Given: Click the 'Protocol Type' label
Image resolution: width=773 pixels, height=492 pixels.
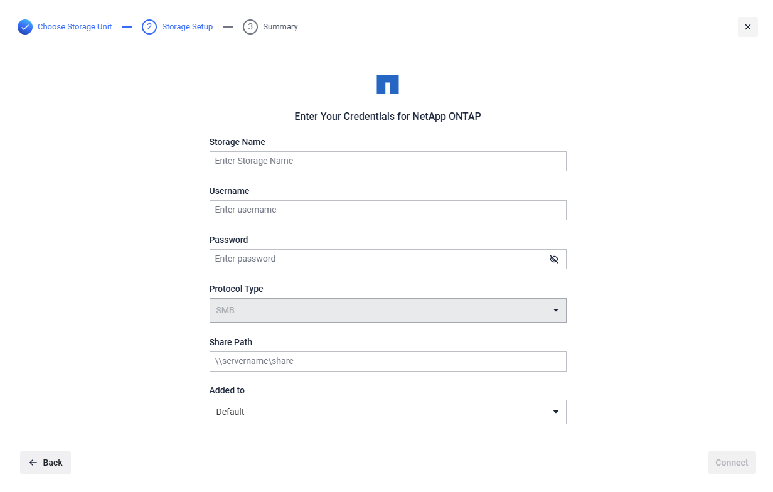Looking at the screenshot, I should tap(236, 289).
